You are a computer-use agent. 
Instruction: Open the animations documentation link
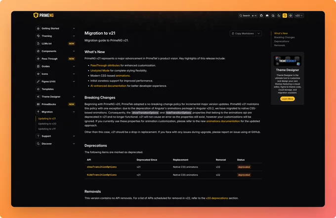pos(223,121)
